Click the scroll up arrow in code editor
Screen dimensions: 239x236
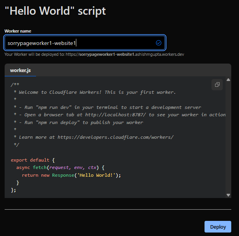tap(228, 80)
